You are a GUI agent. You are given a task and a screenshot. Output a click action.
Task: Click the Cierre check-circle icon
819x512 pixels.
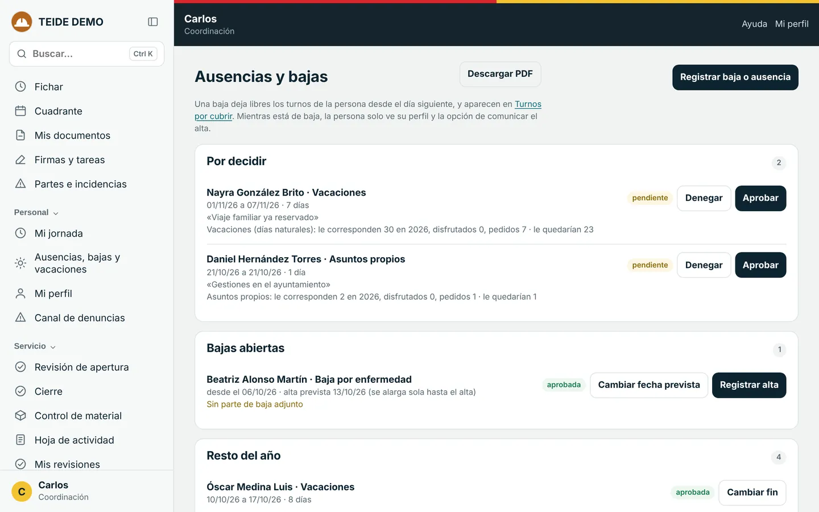20,391
